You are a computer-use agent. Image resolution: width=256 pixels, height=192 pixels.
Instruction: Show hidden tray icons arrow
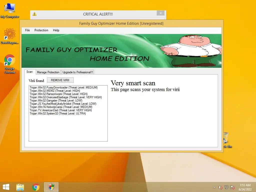pyautogui.click(x=214, y=187)
